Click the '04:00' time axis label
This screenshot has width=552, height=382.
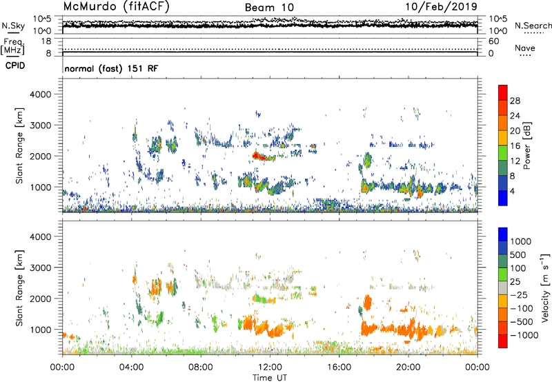[131, 368]
